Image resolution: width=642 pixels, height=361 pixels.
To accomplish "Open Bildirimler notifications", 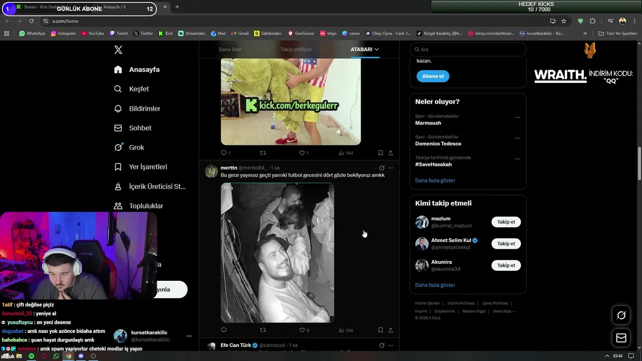I will (x=137, y=108).
